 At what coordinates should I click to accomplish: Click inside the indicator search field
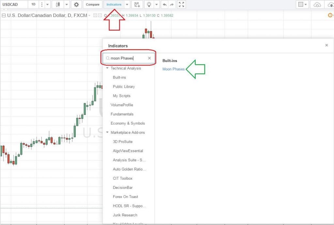pyautogui.click(x=127, y=58)
